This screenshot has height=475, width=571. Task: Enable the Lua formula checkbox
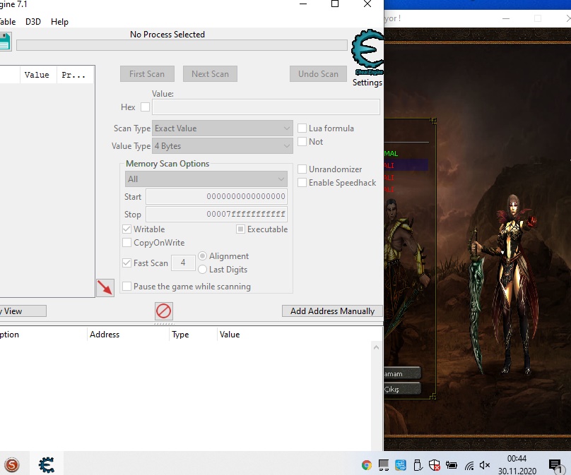tap(302, 128)
